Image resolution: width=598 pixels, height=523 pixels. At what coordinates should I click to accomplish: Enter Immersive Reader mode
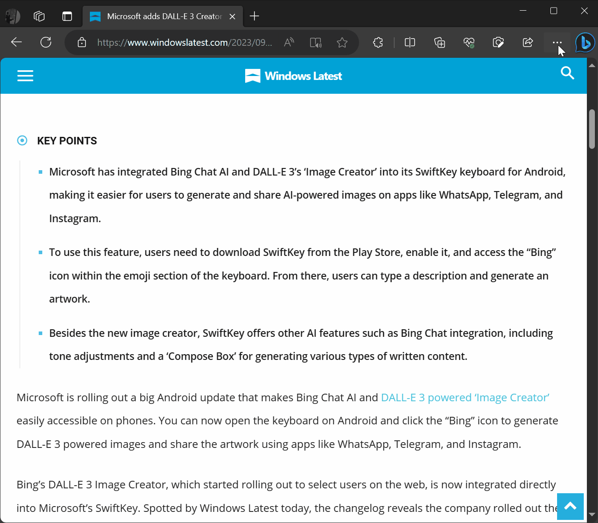[315, 42]
